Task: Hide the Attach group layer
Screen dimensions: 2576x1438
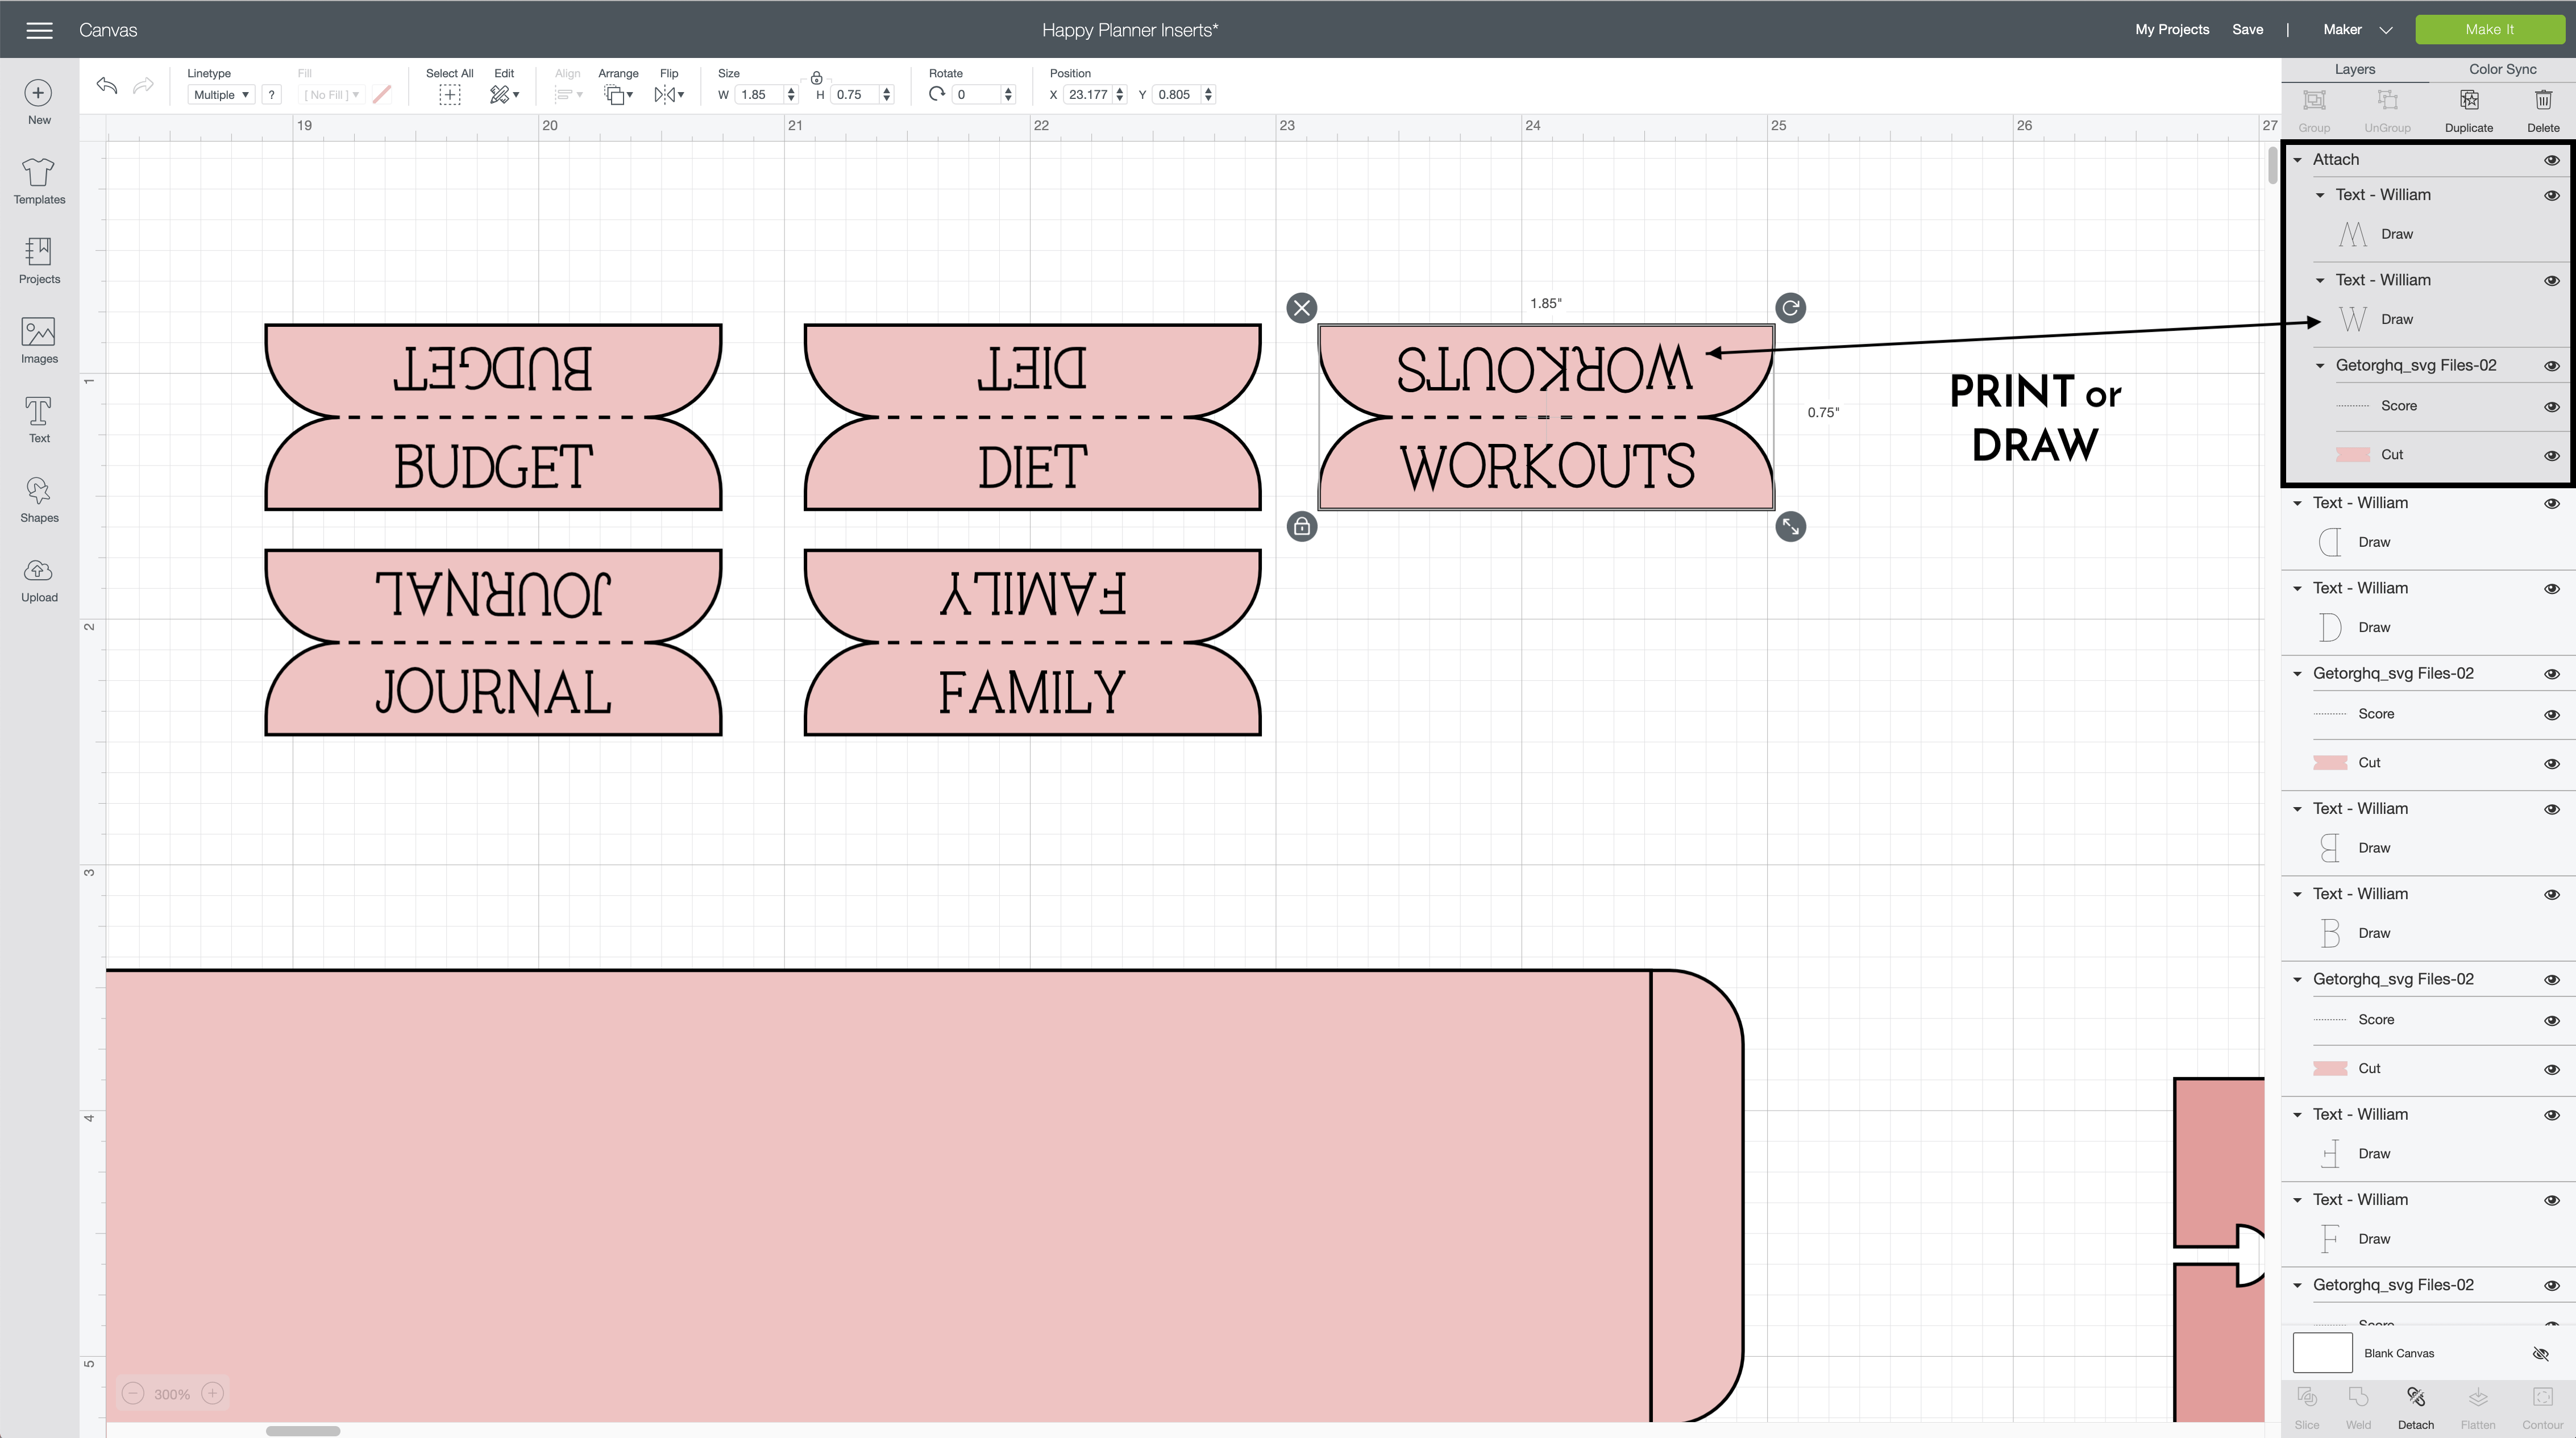Action: [2551, 160]
